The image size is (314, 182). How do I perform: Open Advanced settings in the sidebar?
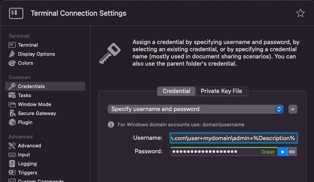click(29, 146)
